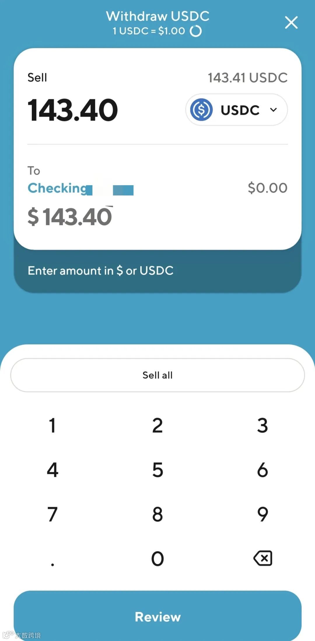This screenshot has height=641, width=315.
Task: Tap keypad digit 3
Action: click(262, 425)
